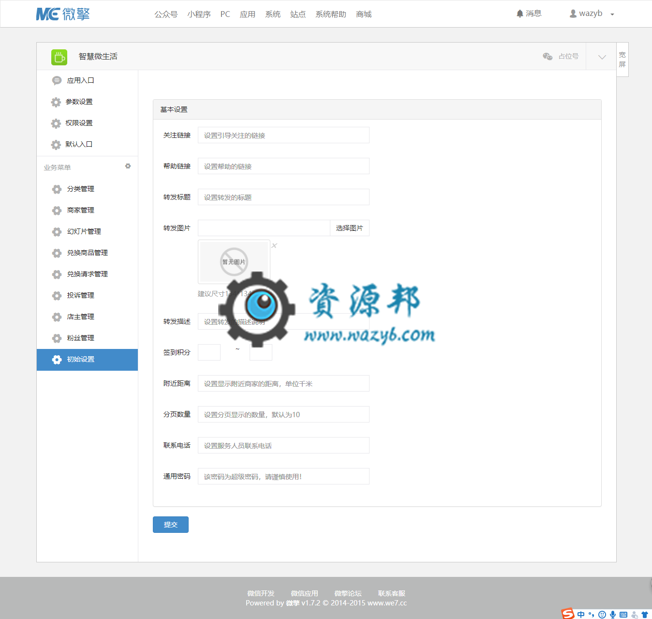Toggle Chinese input mode 中 icon
The image size is (652, 619).
point(581,615)
